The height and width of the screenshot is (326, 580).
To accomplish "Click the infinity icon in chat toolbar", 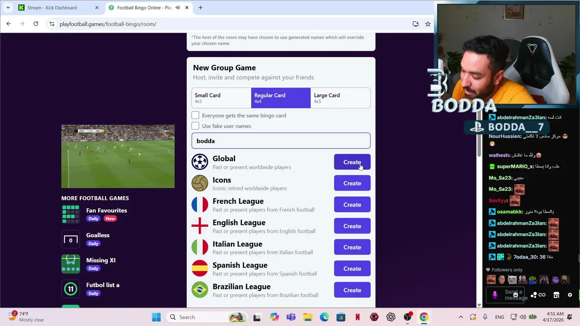I will pos(542,295).
